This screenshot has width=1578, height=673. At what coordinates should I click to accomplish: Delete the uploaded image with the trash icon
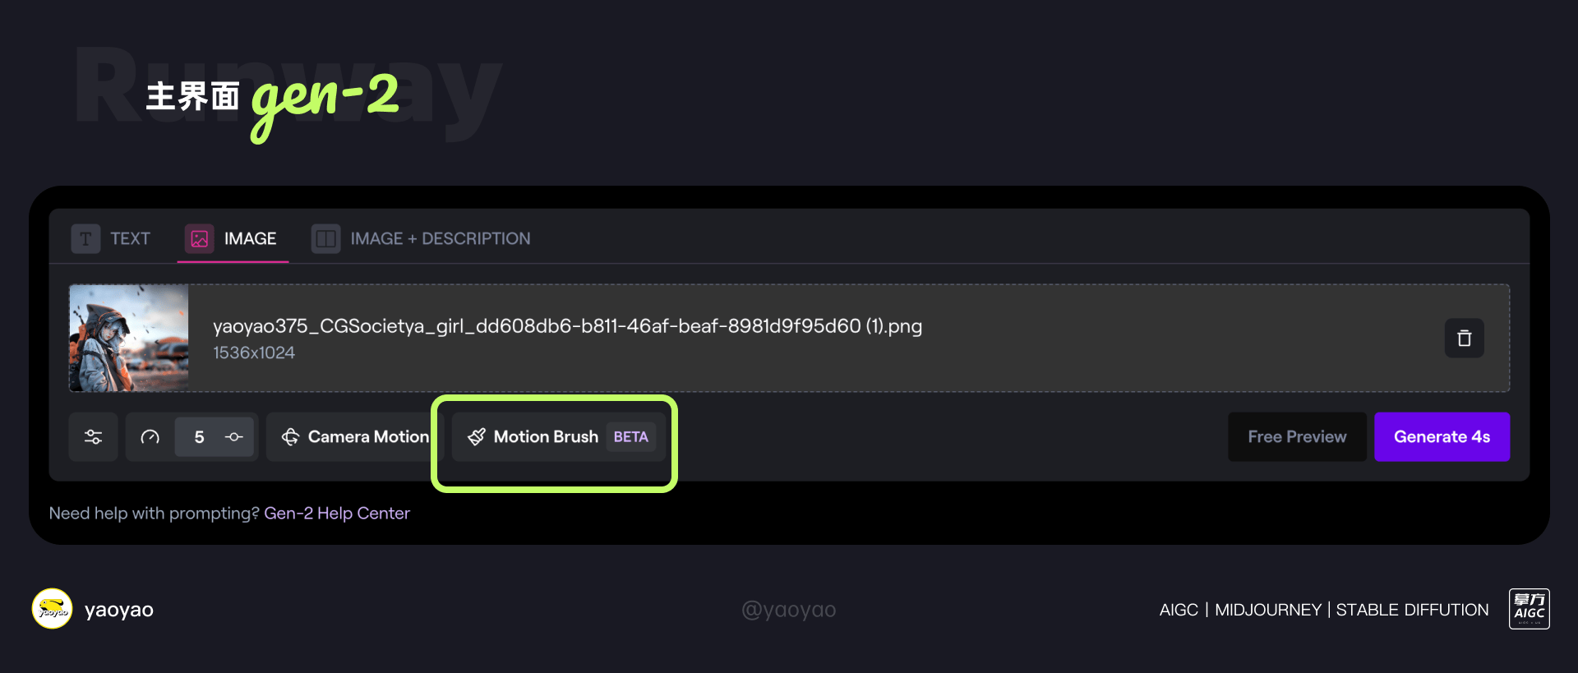pyautogui.click(x=1464, y=338)
